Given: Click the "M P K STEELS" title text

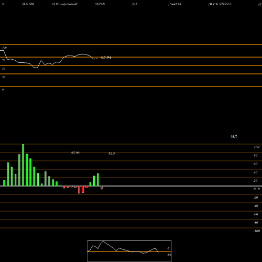Looking at the screenshot, I should pos(220,4).
